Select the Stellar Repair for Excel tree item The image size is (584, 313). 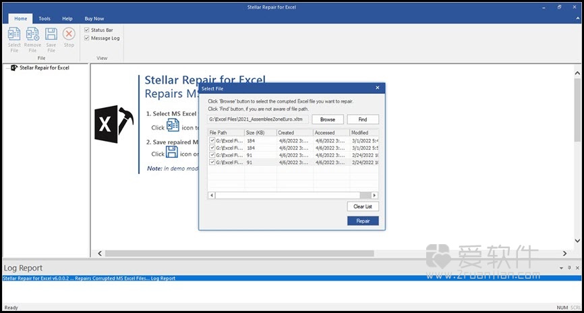click(45, 68)
